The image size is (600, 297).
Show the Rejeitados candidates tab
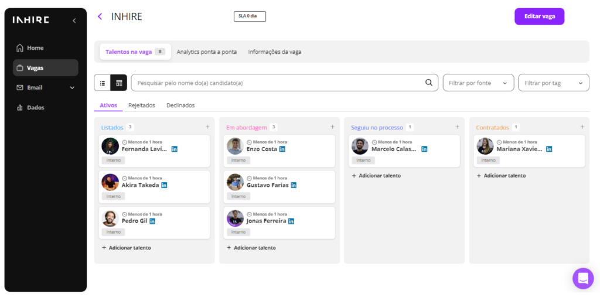click(x=142, y=105)
